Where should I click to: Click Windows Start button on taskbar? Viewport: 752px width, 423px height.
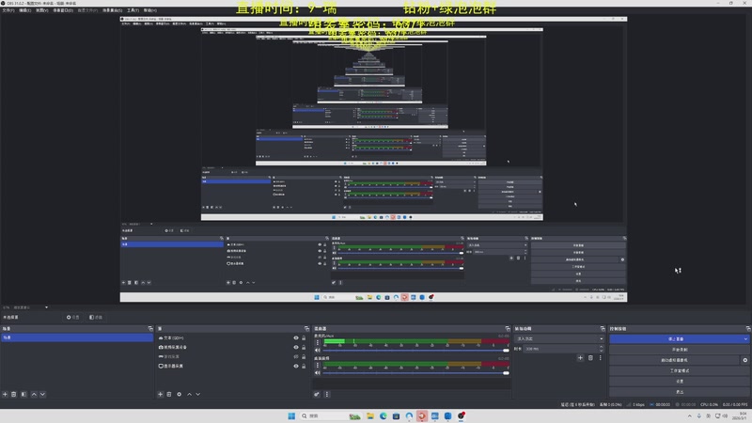pyautogui.click(x=291, y=415)
